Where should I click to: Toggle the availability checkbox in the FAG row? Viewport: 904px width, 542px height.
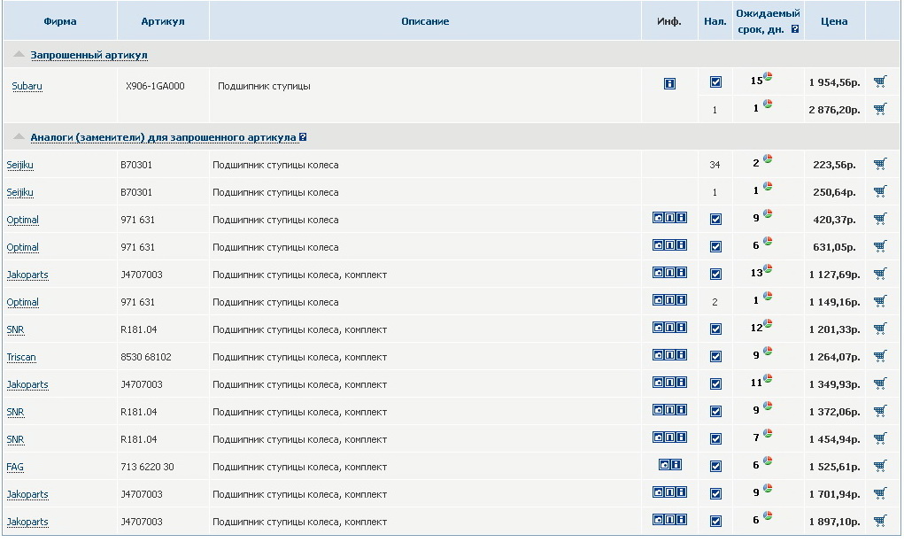pos(715,467)
